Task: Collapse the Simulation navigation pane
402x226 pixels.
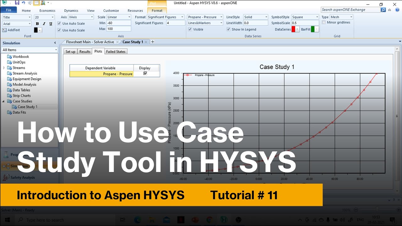Action: point(55,43)
